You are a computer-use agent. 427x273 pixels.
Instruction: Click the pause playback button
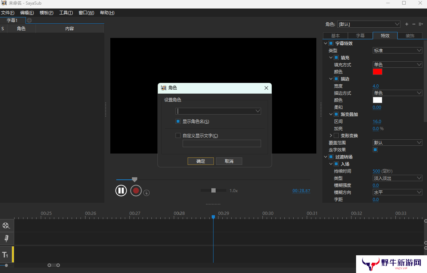click(121, 191)
